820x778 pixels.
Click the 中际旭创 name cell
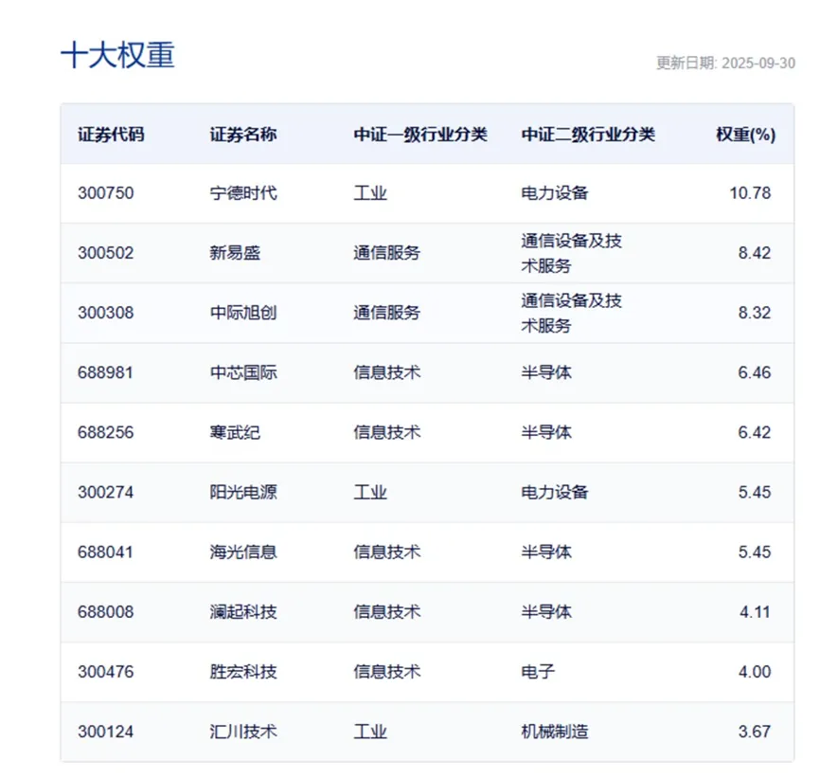point(243,313)
